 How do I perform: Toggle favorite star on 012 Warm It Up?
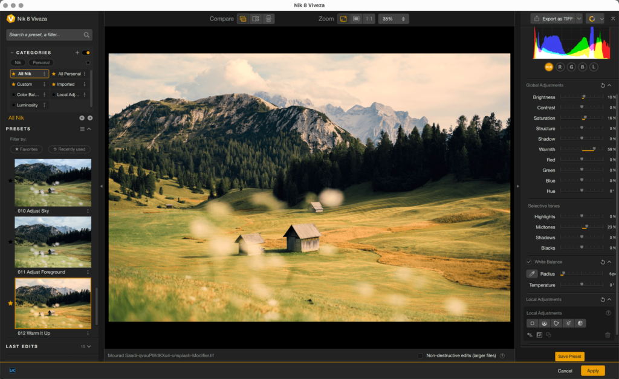click(x=10, y=303)
